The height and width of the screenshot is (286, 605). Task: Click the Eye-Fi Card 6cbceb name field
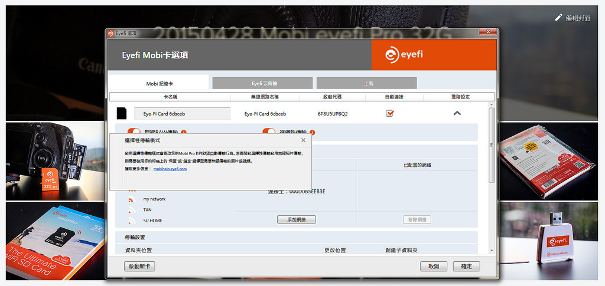click(182, 114)
